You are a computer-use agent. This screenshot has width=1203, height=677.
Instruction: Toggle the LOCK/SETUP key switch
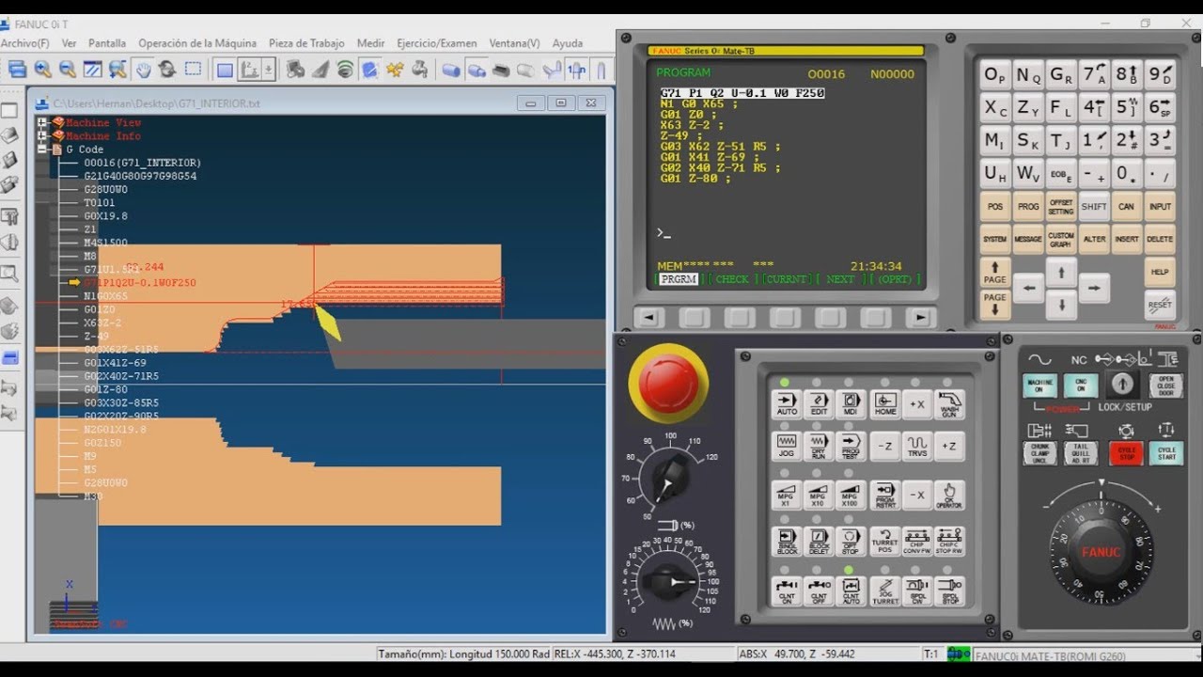tap(1122, 385)
